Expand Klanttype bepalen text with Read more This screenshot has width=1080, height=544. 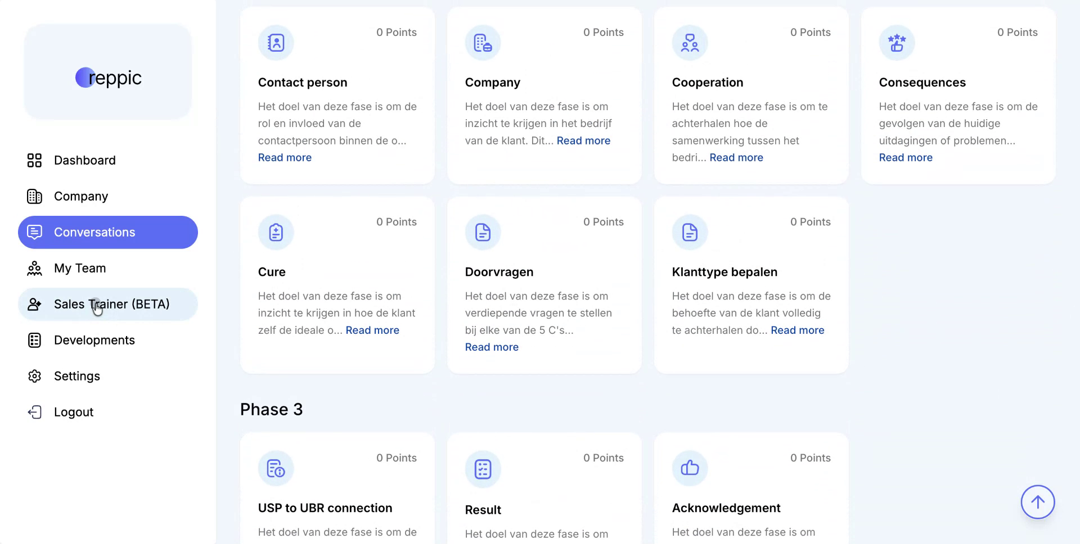(797, 330)
